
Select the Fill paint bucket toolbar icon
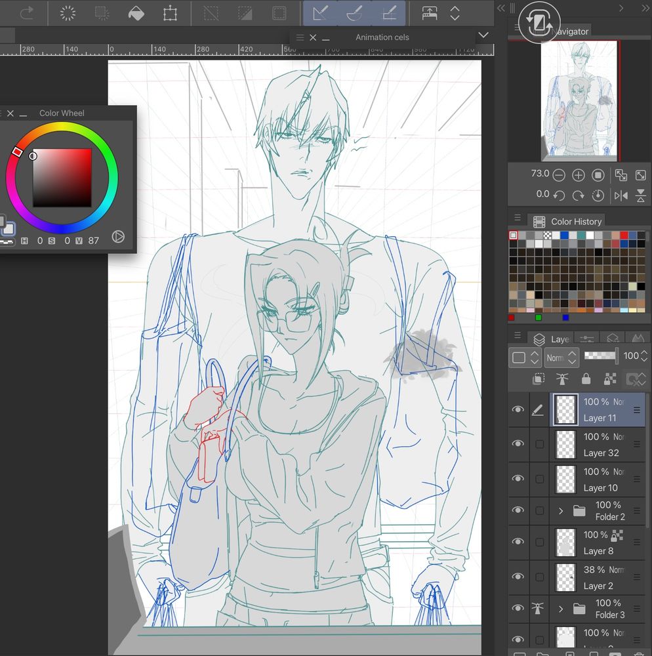[136, 13]
